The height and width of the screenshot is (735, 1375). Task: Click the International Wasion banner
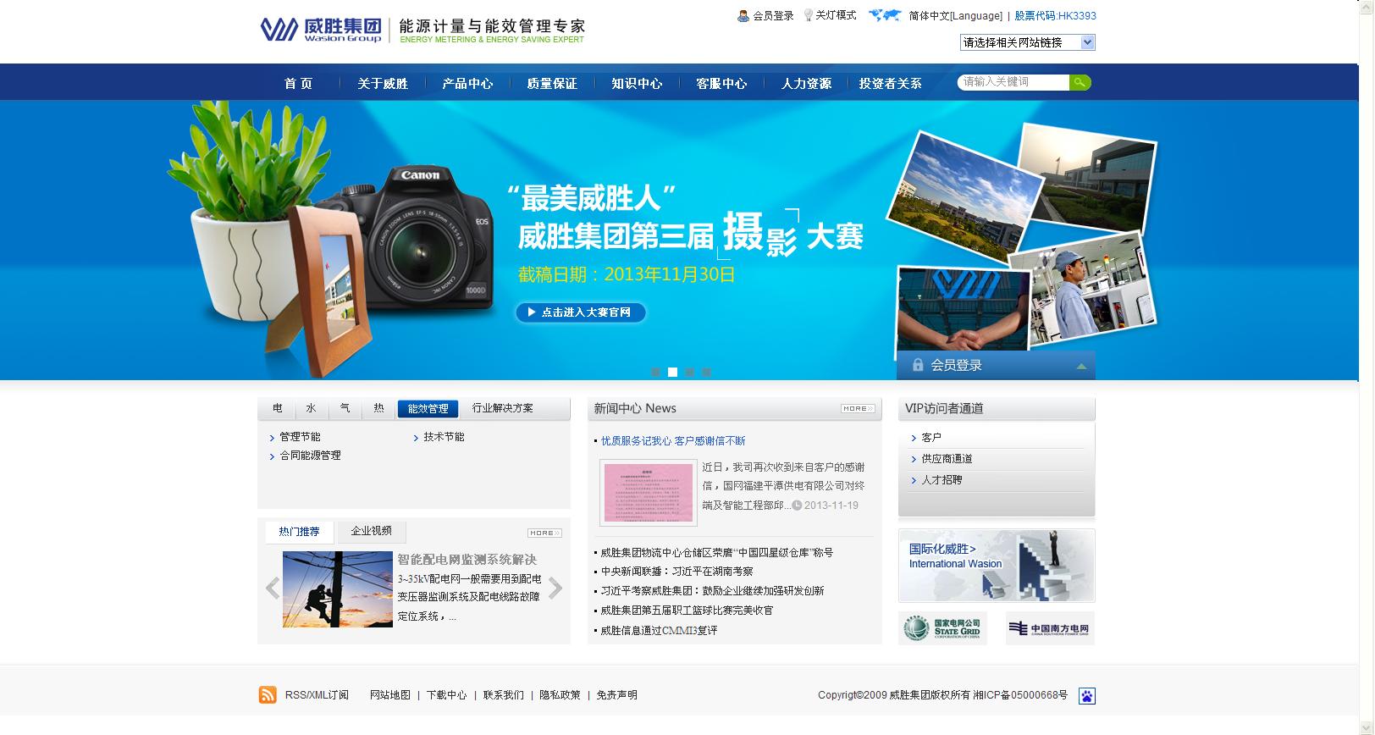tap(997, 566)
